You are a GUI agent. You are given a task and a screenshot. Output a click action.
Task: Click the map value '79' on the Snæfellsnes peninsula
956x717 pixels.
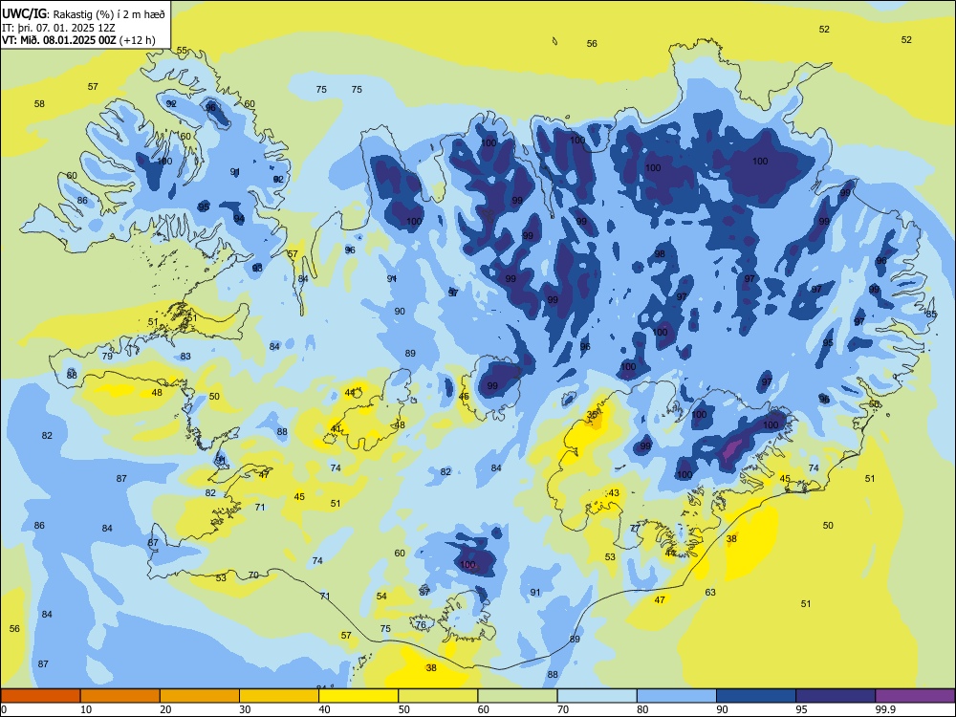coord(107,356)
